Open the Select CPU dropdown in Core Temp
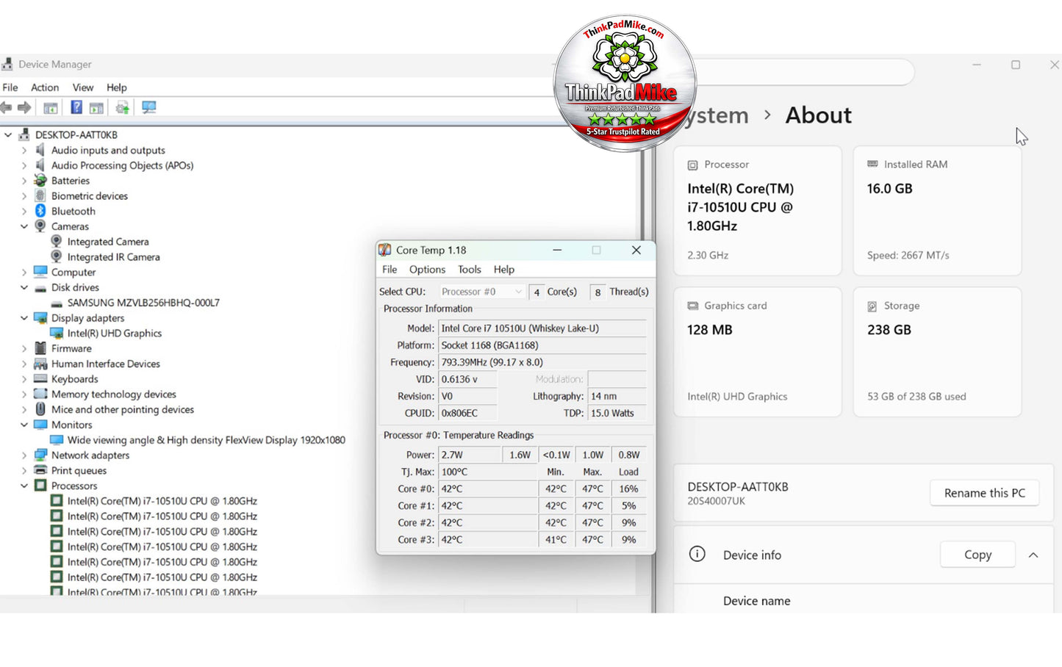The height and width of the screenshot is (667, 1062). [482, 292]
